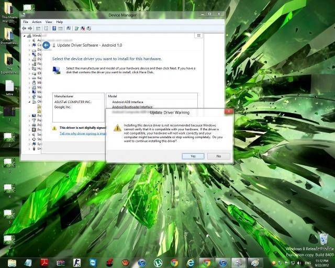Select the lettre text file on desktop
This screenshot has height=268, width=335.
[9, 87]
